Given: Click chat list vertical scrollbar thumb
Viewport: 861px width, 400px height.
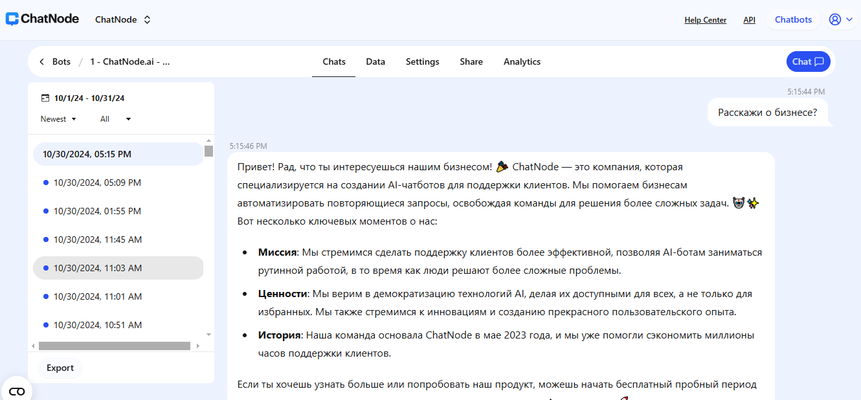Looking at the screenshot, I should tap(208, 151).
